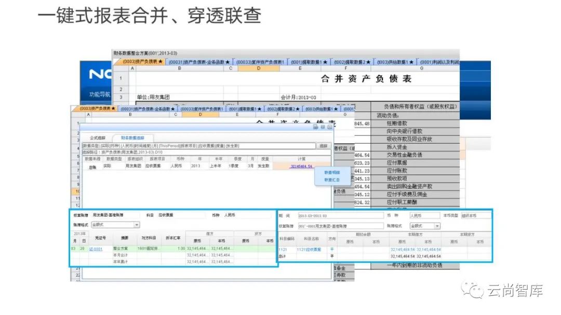Open 账簿格式 dropdown in right summary panel

pos(437,226)
